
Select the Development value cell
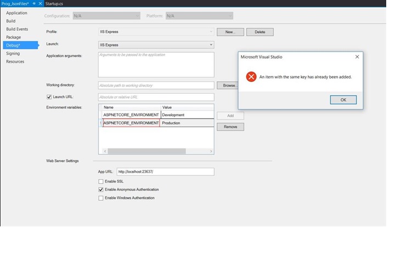[x=188, y=115]
